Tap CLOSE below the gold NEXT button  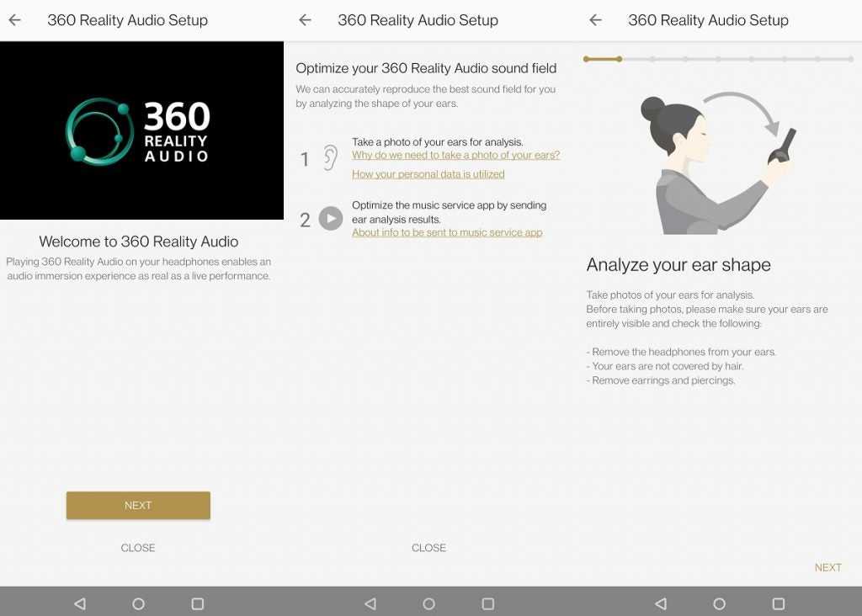[138, 548]
